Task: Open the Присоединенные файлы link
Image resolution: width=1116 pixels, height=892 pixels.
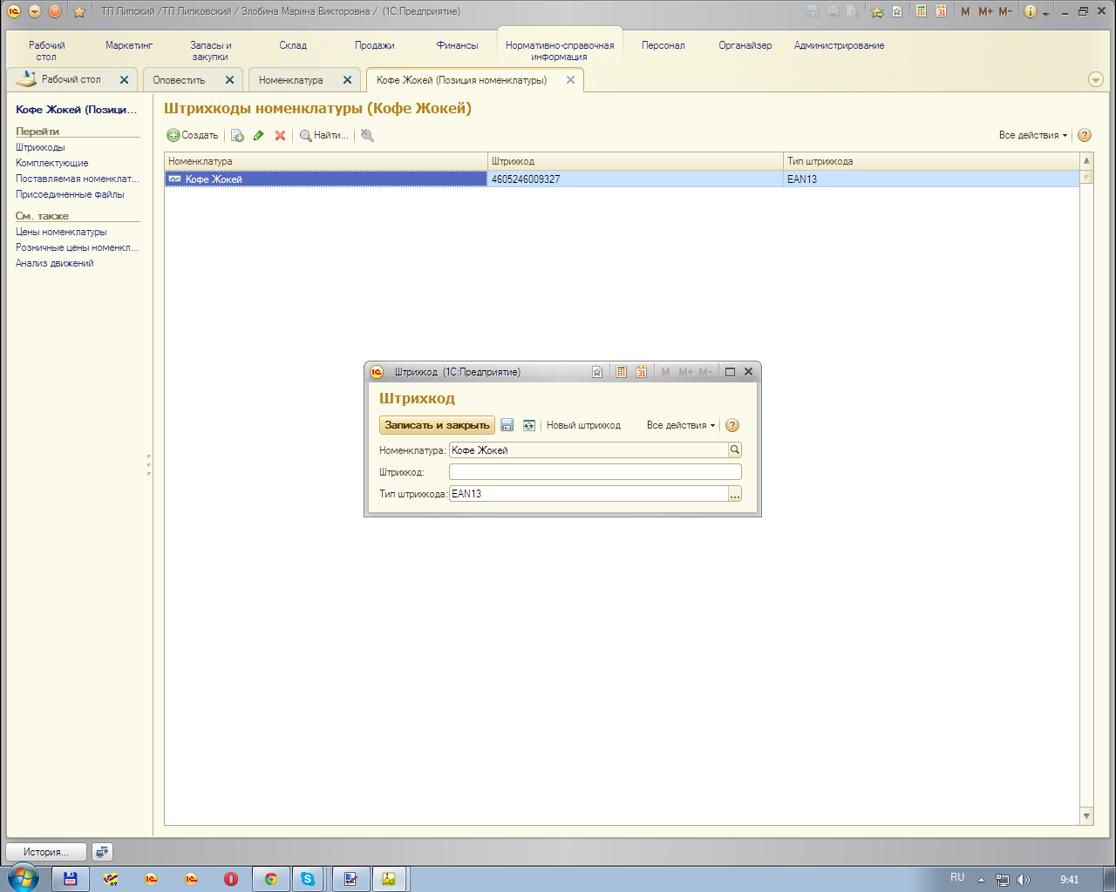Action: (70, 194)
